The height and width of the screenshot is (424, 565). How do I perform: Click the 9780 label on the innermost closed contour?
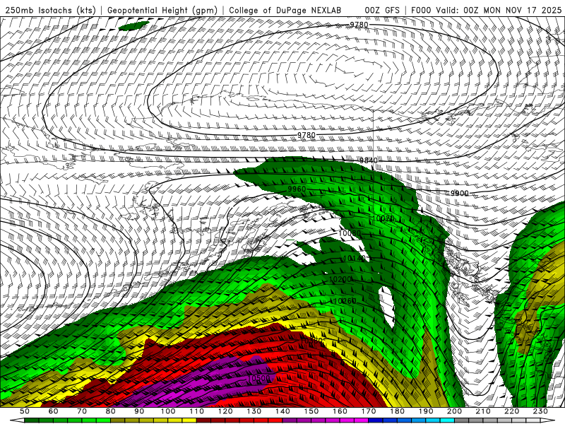307,135
